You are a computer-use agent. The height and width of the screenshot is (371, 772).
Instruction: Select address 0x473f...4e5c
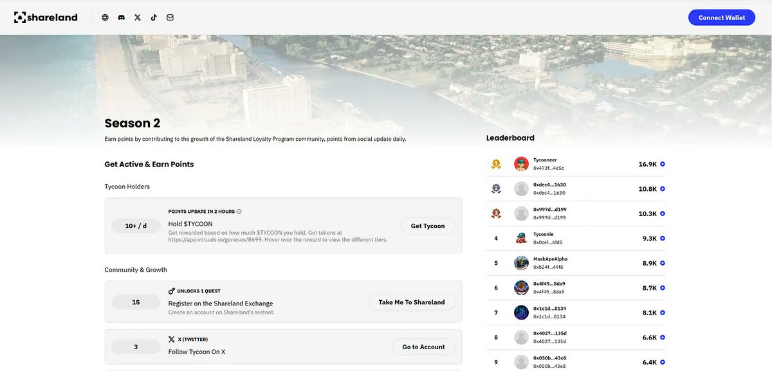pyautogui.click(x=548, y=168)
